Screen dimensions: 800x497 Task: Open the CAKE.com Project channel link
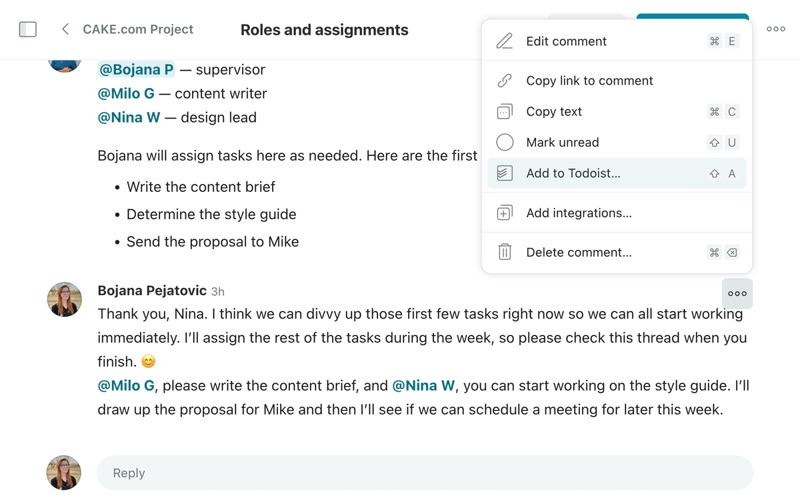138,29
